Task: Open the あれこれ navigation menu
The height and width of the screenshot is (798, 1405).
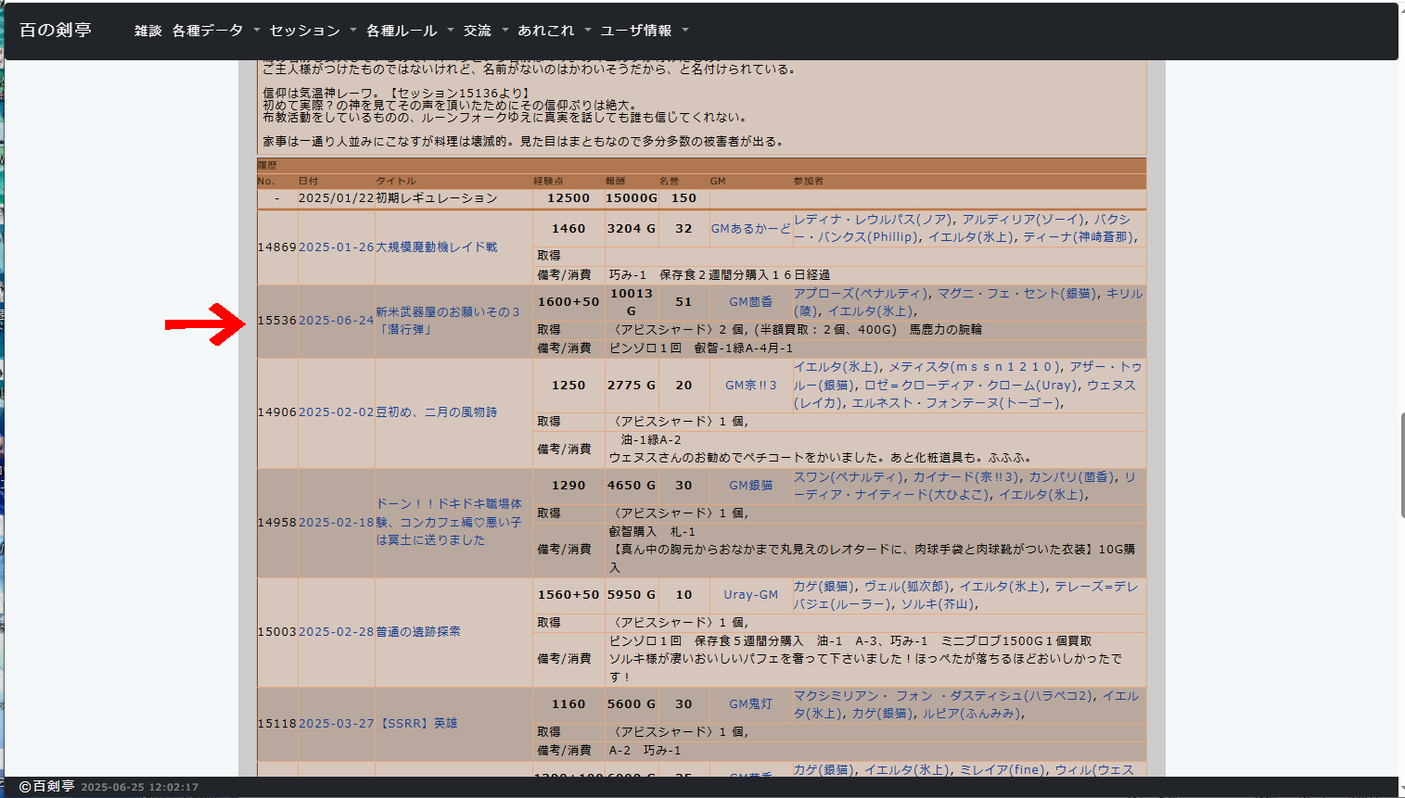Action: pyautogui.click(x=554, y=31)
